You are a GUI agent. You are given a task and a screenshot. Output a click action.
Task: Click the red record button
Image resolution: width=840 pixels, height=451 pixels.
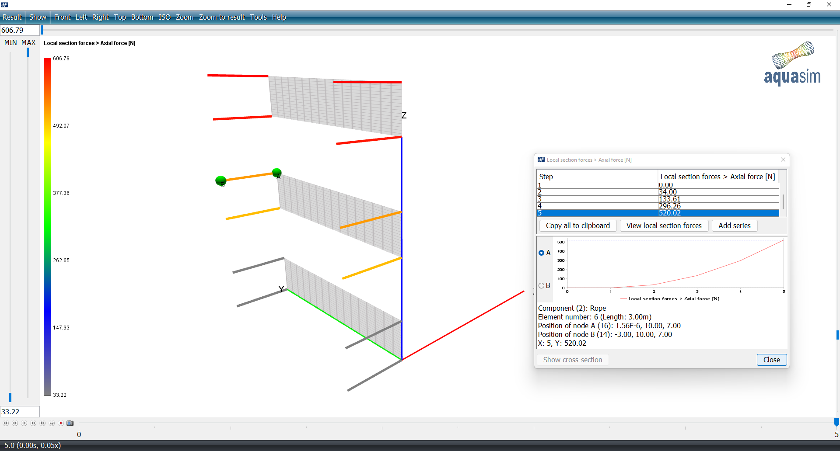[x=61, y=423]
